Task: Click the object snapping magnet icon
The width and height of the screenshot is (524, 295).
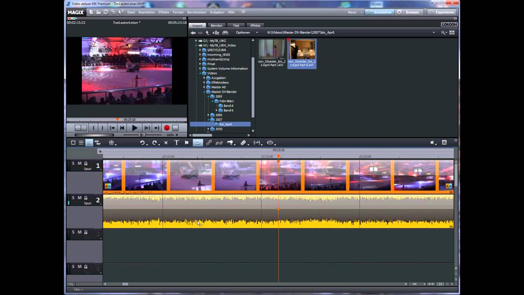Action: (198, 143)
